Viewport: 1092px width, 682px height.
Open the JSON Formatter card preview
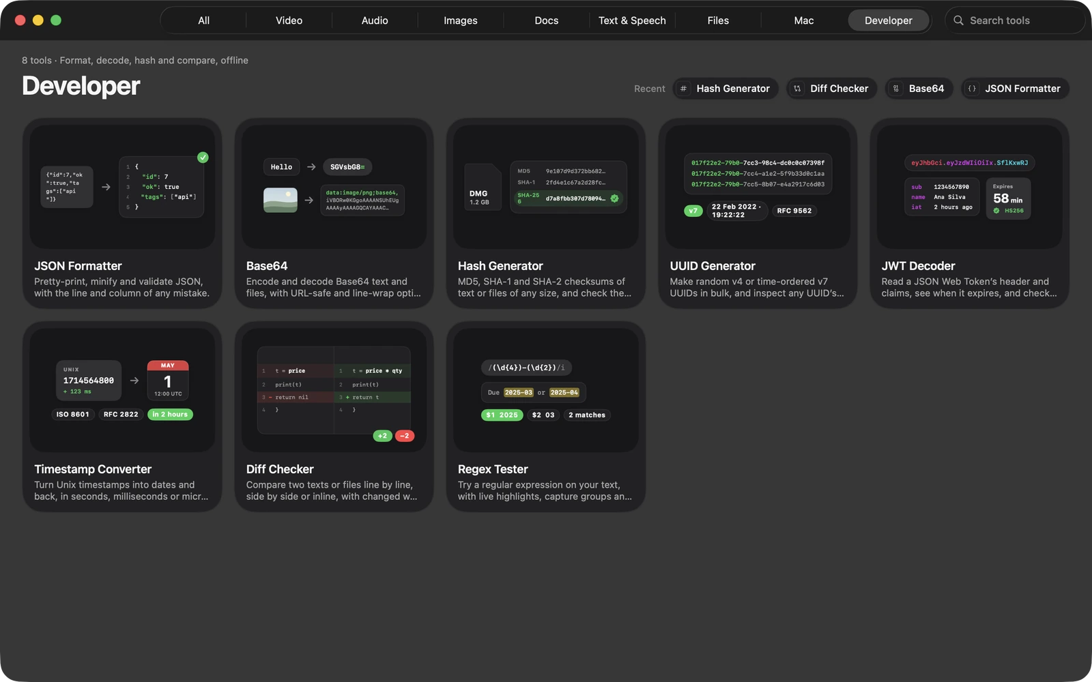point(122,187)
